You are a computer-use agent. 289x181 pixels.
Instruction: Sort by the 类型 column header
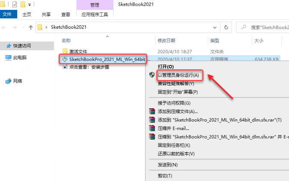215,41
